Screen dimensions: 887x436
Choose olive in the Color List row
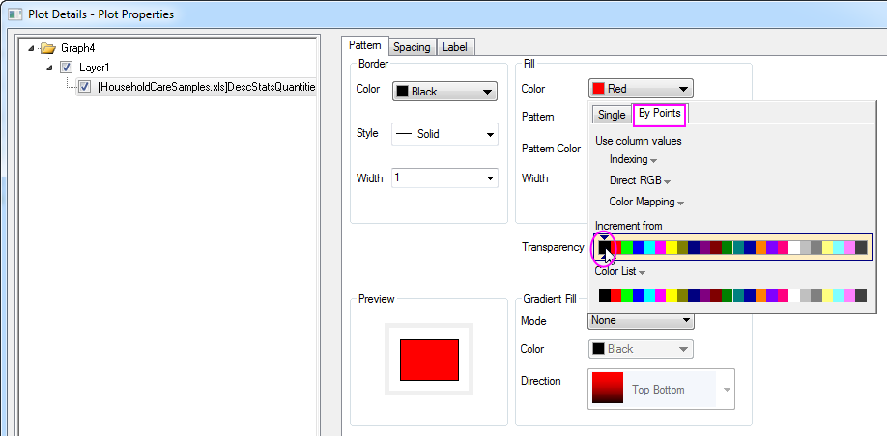[683, 295]
